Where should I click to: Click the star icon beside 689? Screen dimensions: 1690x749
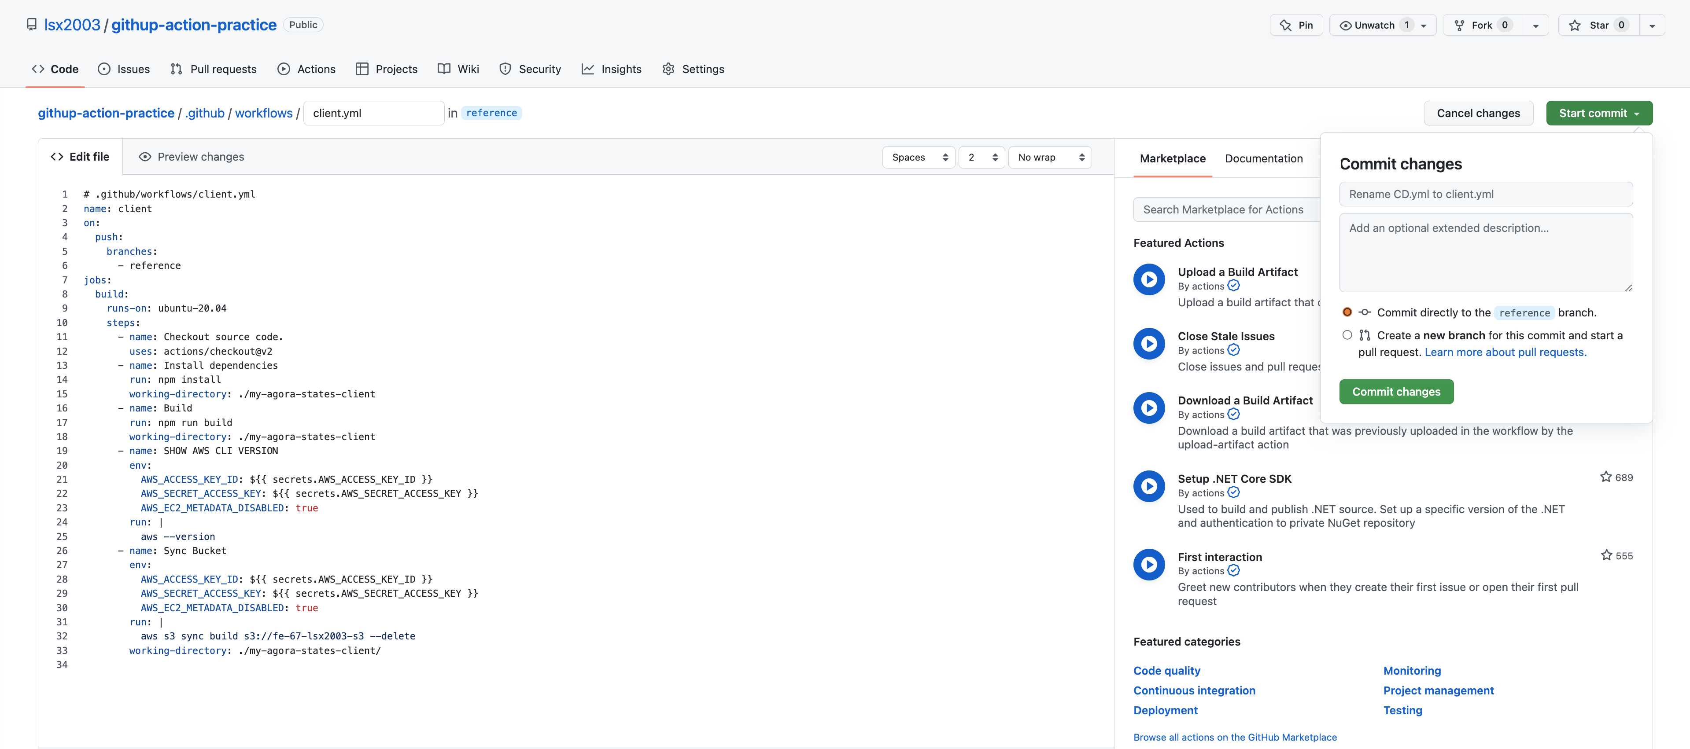tap(1605, 477)
